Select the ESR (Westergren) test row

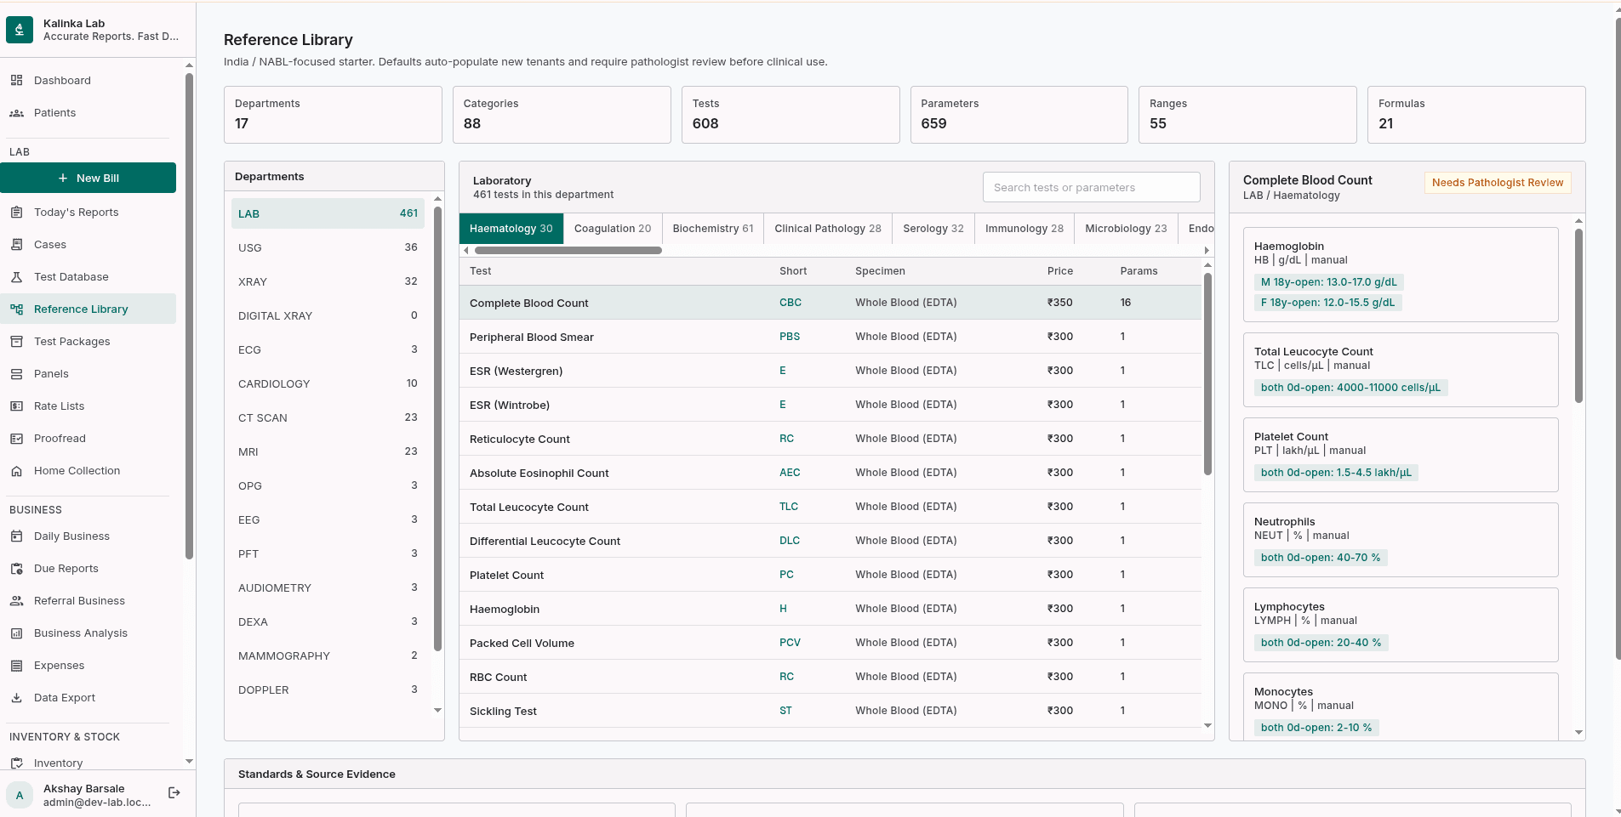(830, 371)
